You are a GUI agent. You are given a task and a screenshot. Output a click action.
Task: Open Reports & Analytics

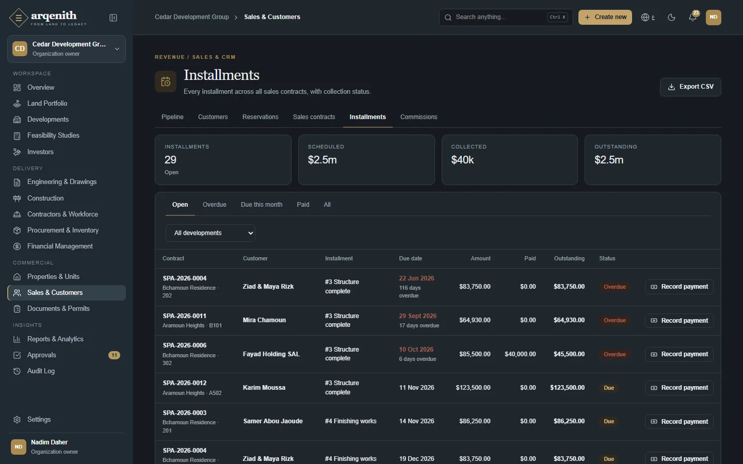[67, 339]
